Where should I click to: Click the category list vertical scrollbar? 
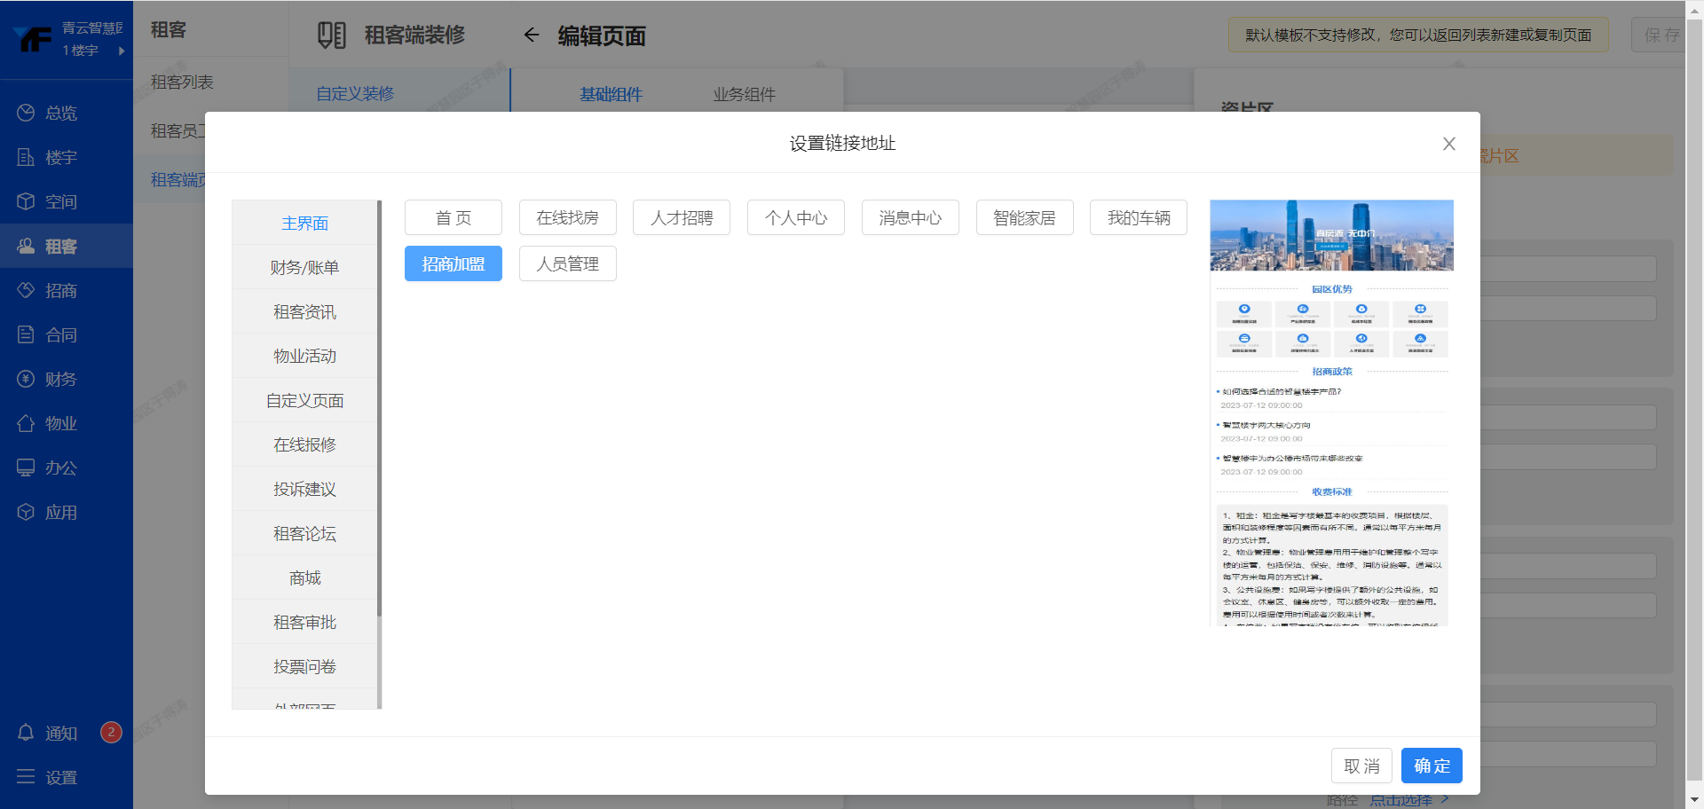pos(379,408)
